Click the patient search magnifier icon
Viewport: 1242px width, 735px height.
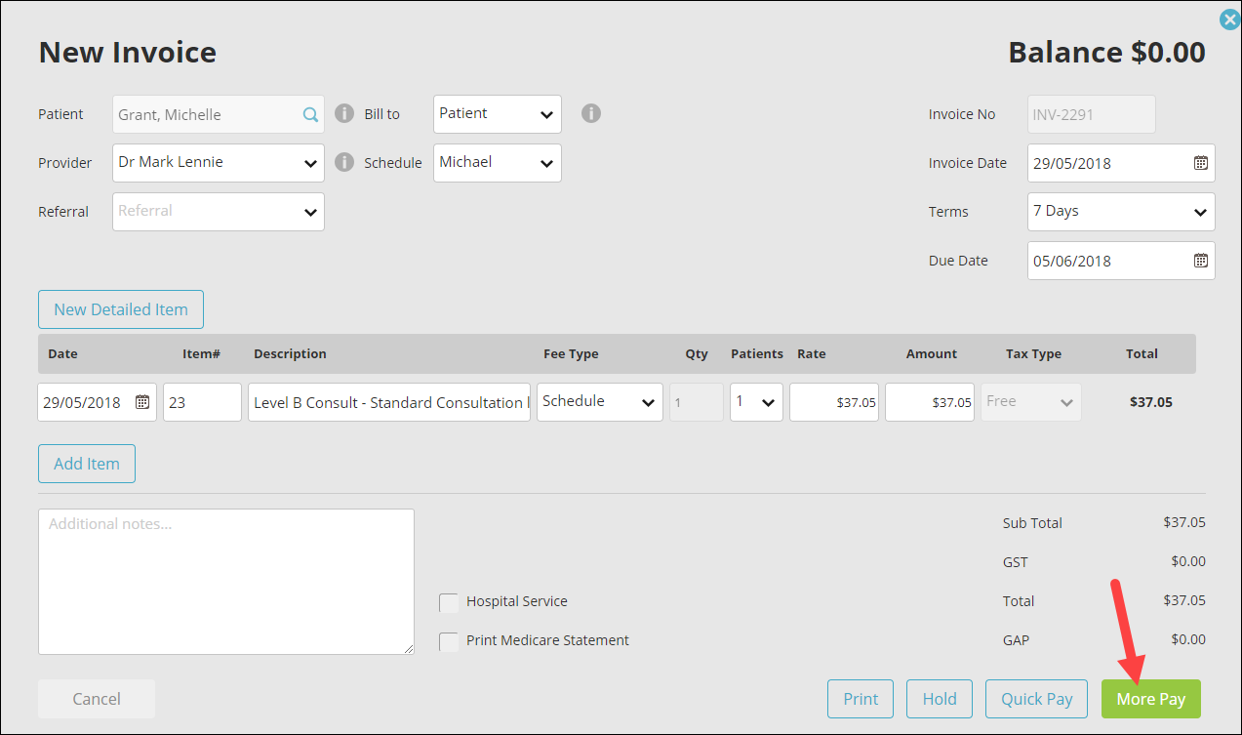click(x=310, y=114)
